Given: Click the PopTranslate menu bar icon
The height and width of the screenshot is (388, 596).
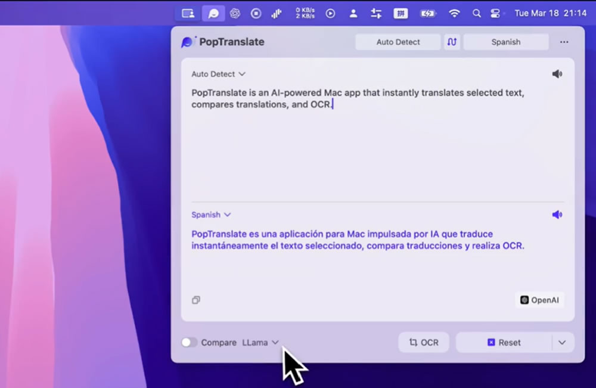Looking at the screenshot, I should [213, 14].
